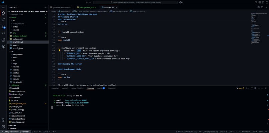Viewport: 269px width, 133px height.
Task: Collapse the server folder
Action: (x=27, y=17)
